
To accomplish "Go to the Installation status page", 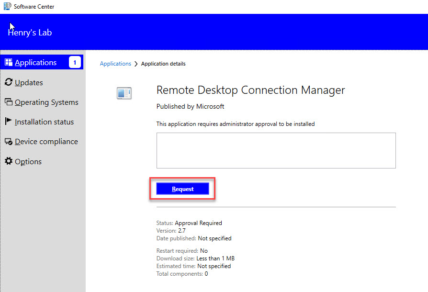I will (44, 122).
